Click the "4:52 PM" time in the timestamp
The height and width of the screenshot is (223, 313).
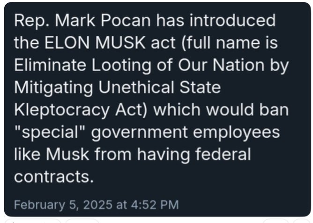[155, 205]
